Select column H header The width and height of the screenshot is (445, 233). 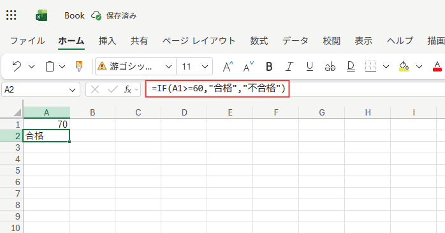(368, 112)
